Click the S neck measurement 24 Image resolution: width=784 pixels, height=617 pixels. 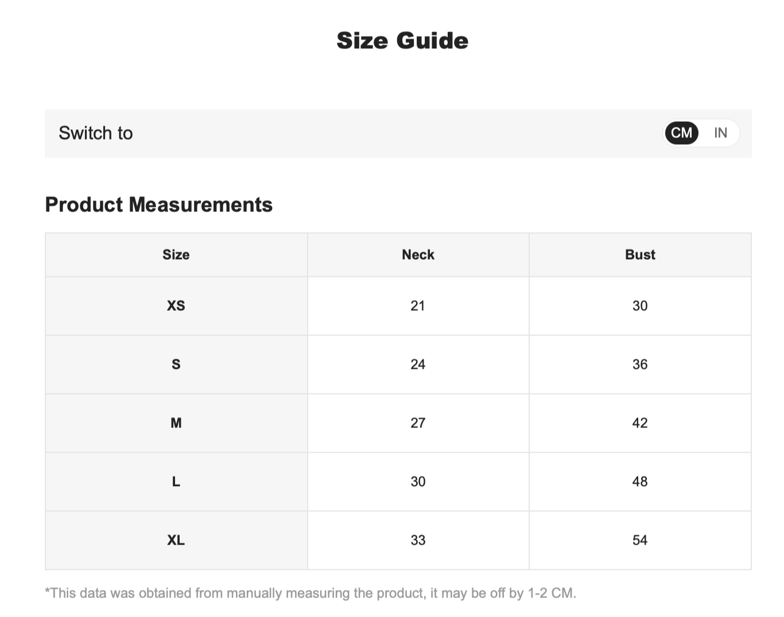pos(418,364)
